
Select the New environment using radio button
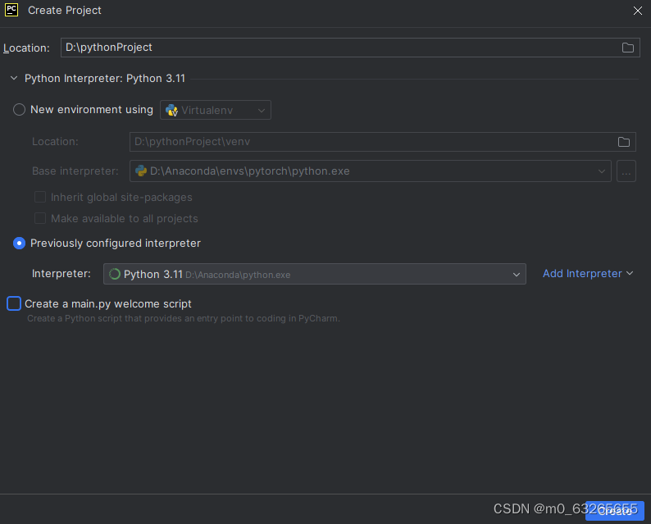pos(19,110)
